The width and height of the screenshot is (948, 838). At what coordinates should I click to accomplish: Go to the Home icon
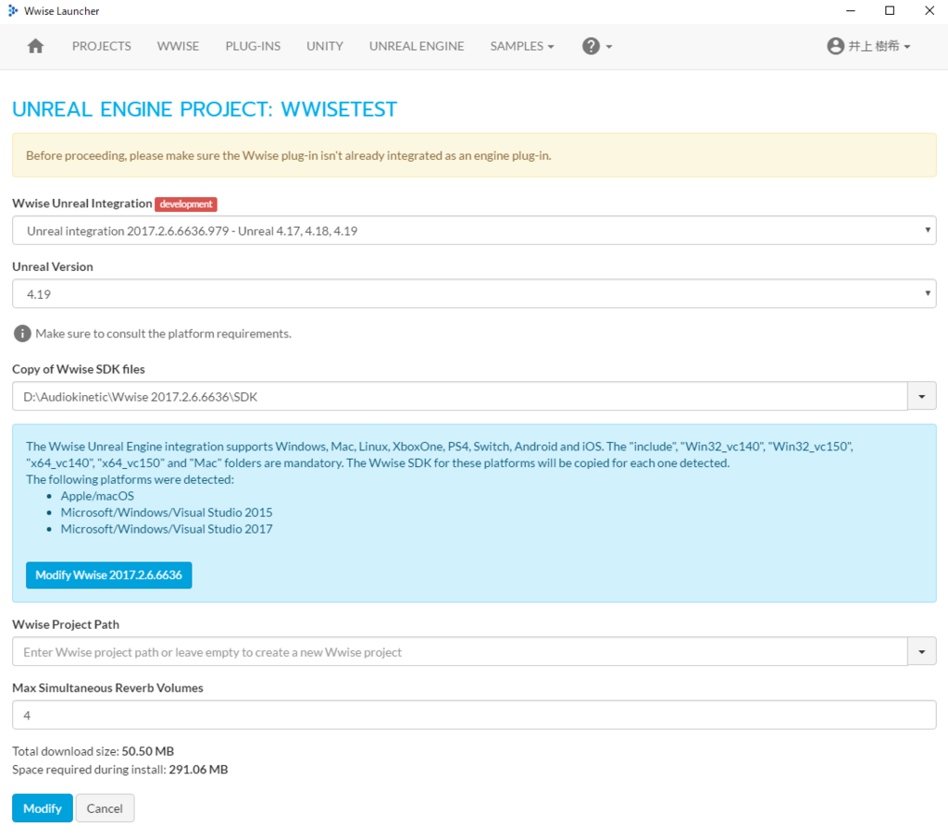36,46
